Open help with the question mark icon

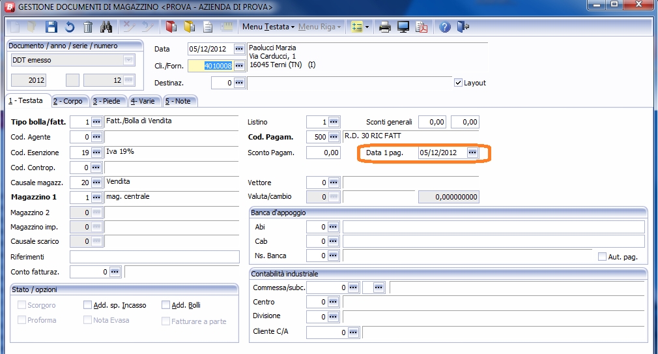(x=445, y=27)
